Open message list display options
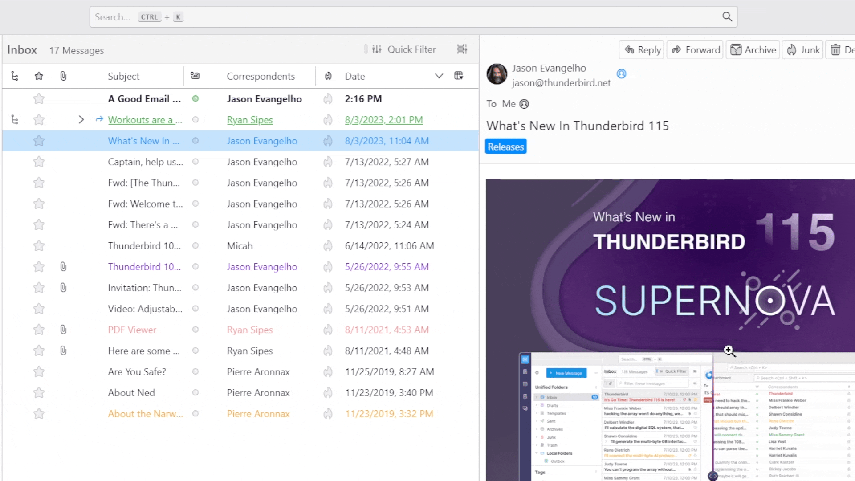The height and width of the screenshot is (481, 855). (x=462, y=49)
